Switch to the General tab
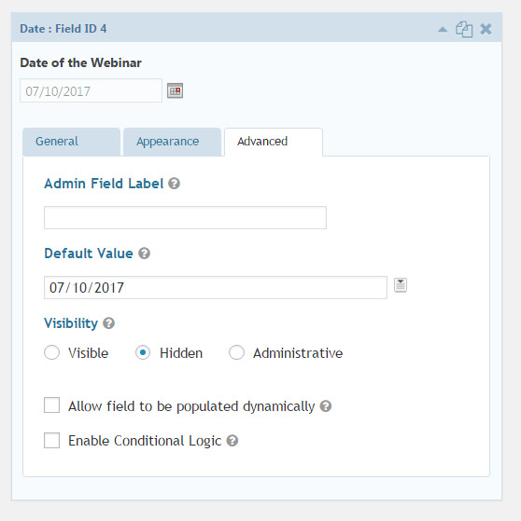This screenshot has width=521, height=521. [72, 142]
